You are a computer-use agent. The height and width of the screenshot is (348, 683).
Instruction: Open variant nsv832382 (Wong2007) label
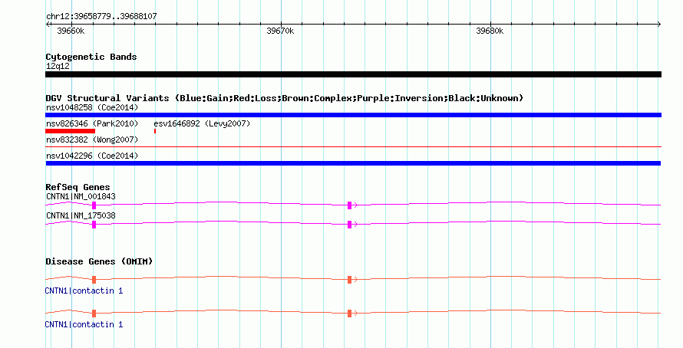click(x=92, y=140)
